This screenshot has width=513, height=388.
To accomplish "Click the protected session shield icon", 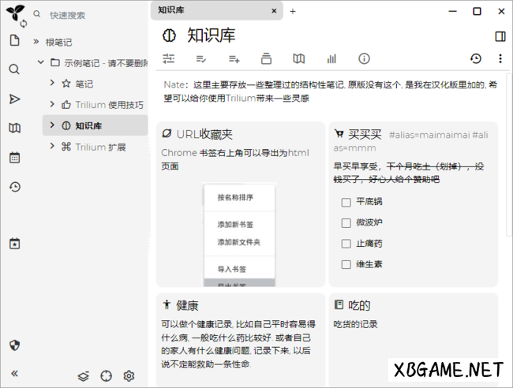I will click(14, 345).
